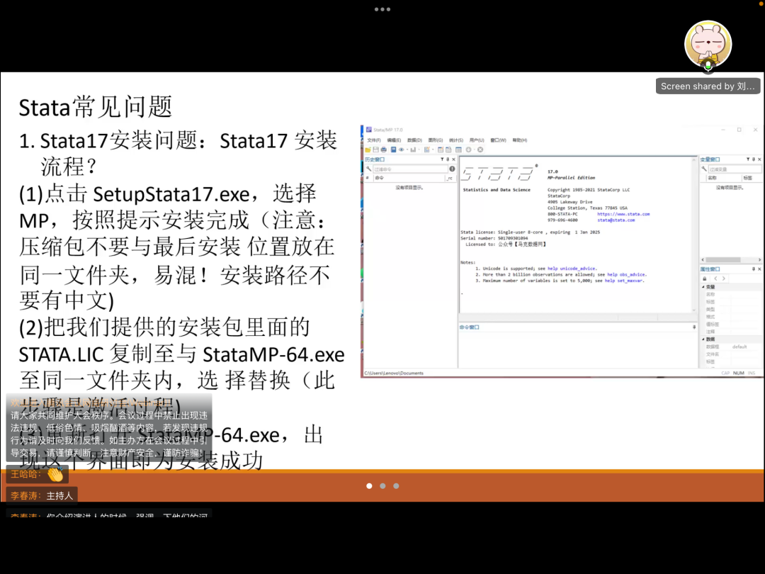Click the filter icon in 变量窗口 header
765x574 pixels.
click(748, 159)
